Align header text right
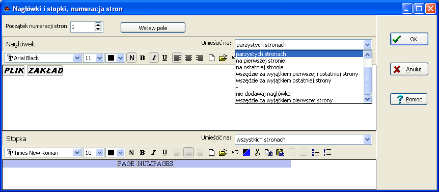439x192 pixels. tap(199, 58)
